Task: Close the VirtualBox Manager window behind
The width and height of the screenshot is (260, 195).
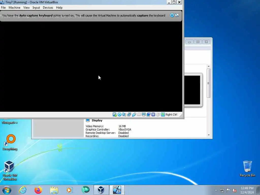Action: tap(206, 42)
